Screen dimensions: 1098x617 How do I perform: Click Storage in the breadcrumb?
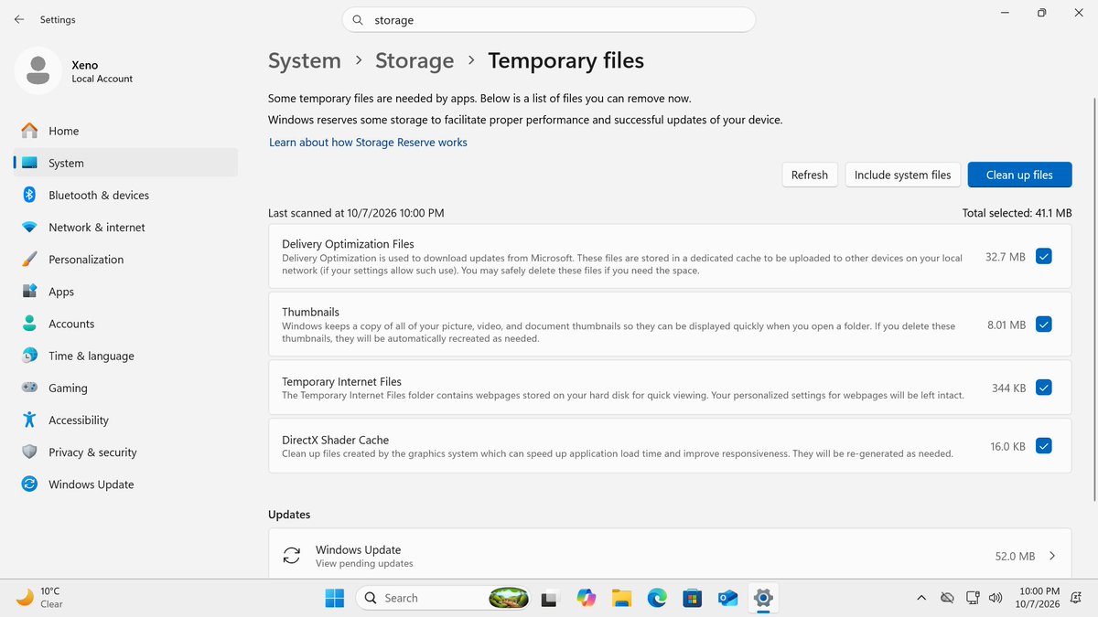(414, 60)
